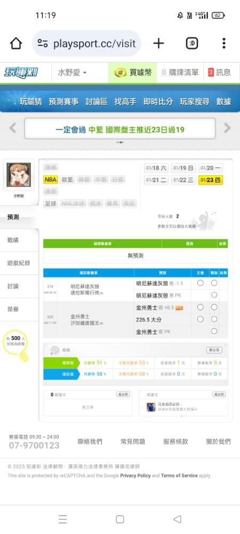Screen dimensions: 240x534
Task: Open the 一定會過 中籃 banner link
Action: pos(119,129)
